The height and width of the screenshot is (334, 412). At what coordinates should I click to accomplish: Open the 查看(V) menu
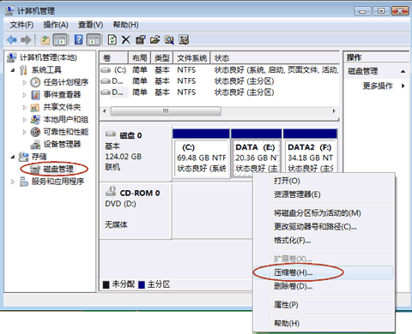coord(90,25)
